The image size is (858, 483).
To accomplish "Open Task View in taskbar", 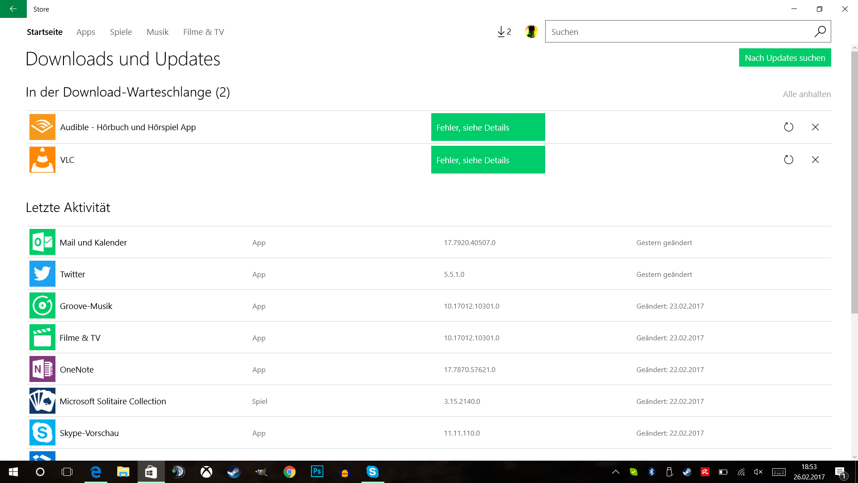I will [67, 472].
